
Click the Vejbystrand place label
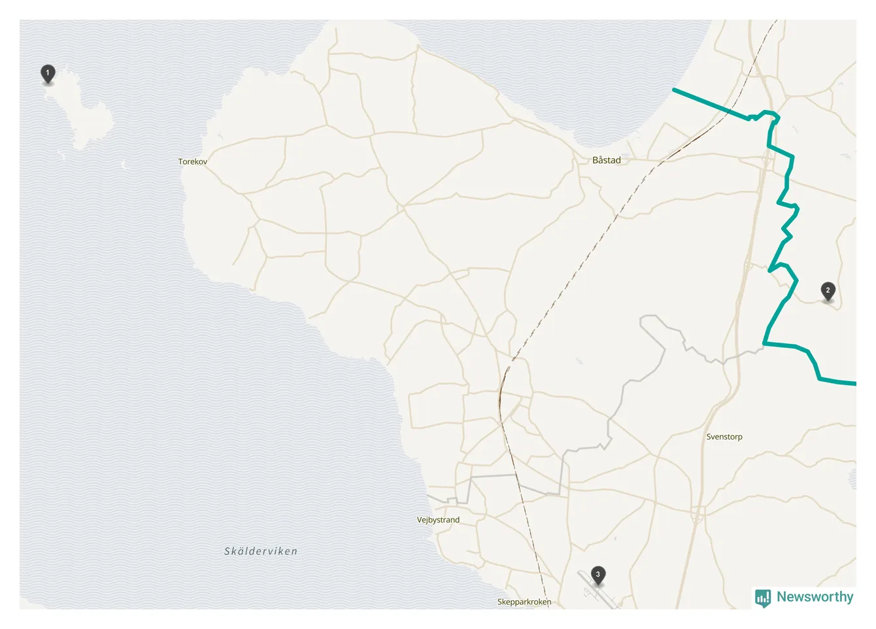438,520
